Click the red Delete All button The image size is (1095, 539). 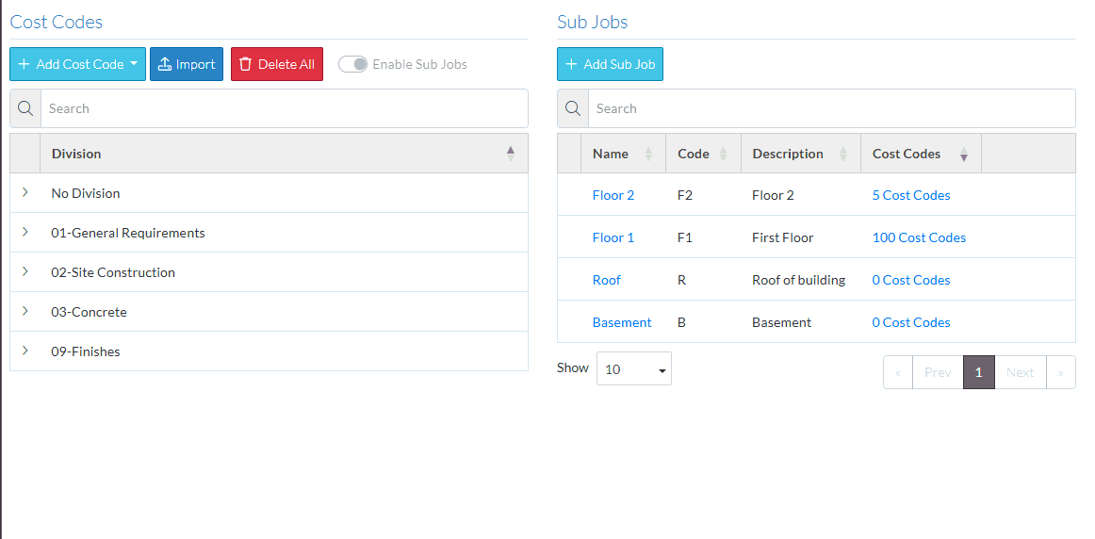pyautogui.click(x=276, y=64)
